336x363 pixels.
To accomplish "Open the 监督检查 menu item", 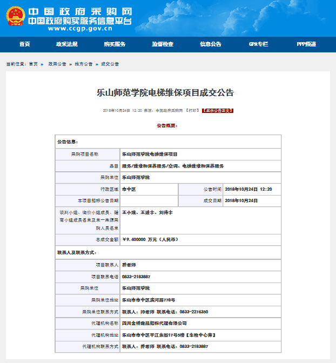I will click(163, 44).
